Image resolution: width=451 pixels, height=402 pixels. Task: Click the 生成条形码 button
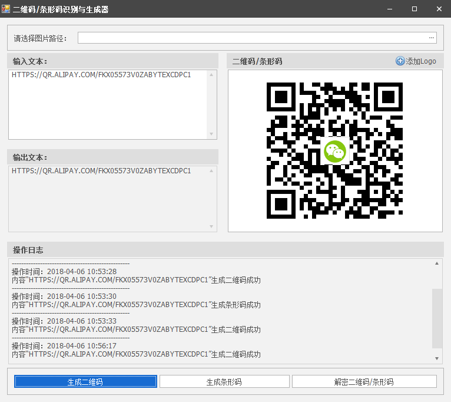pos(224,381)
